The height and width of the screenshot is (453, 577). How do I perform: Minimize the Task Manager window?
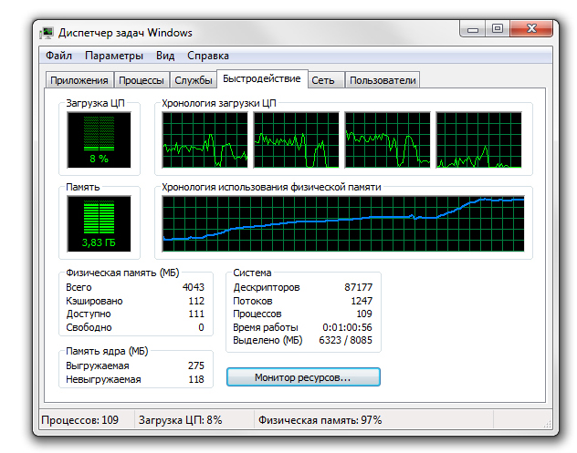(x=473, y=29)
